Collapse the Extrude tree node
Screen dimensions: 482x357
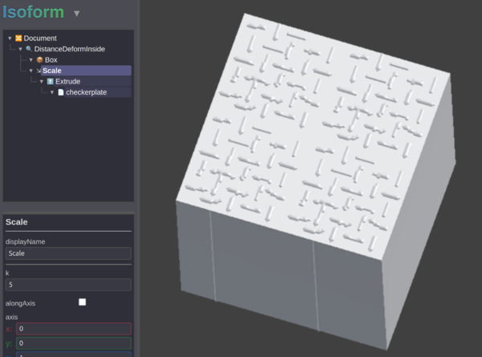41,81
